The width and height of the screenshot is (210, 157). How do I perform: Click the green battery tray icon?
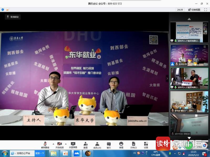click(x=170, y=153)
